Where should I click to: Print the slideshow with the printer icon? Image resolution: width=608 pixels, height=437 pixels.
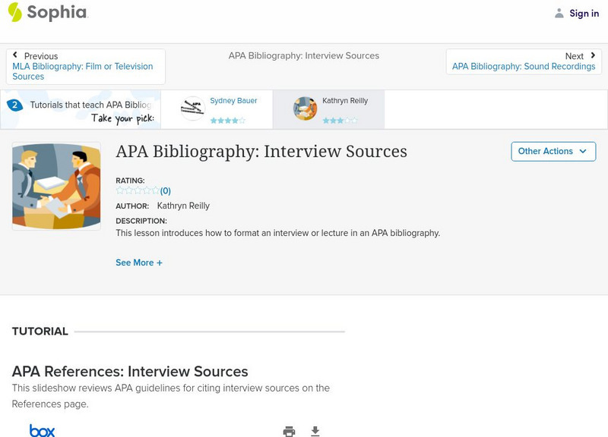click(x=289, y=431)
